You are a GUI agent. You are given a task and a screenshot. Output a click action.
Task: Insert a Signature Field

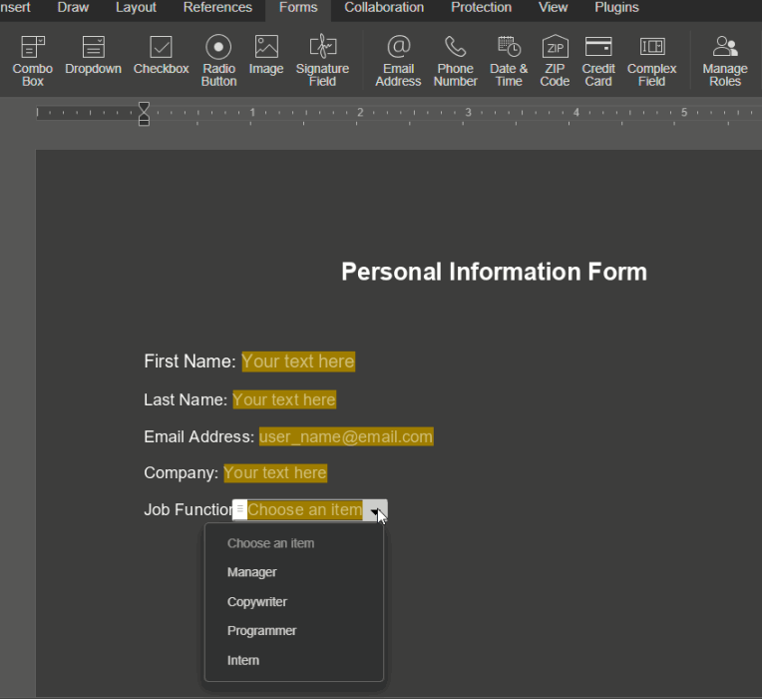pyautogui.click(x=323, y=61)
